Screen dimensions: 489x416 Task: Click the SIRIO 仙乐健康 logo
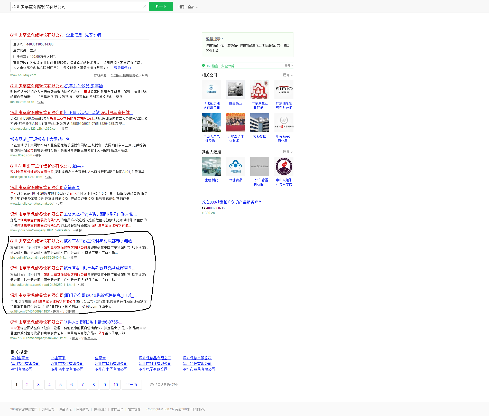pyautogui.click(x=284, y=90)
